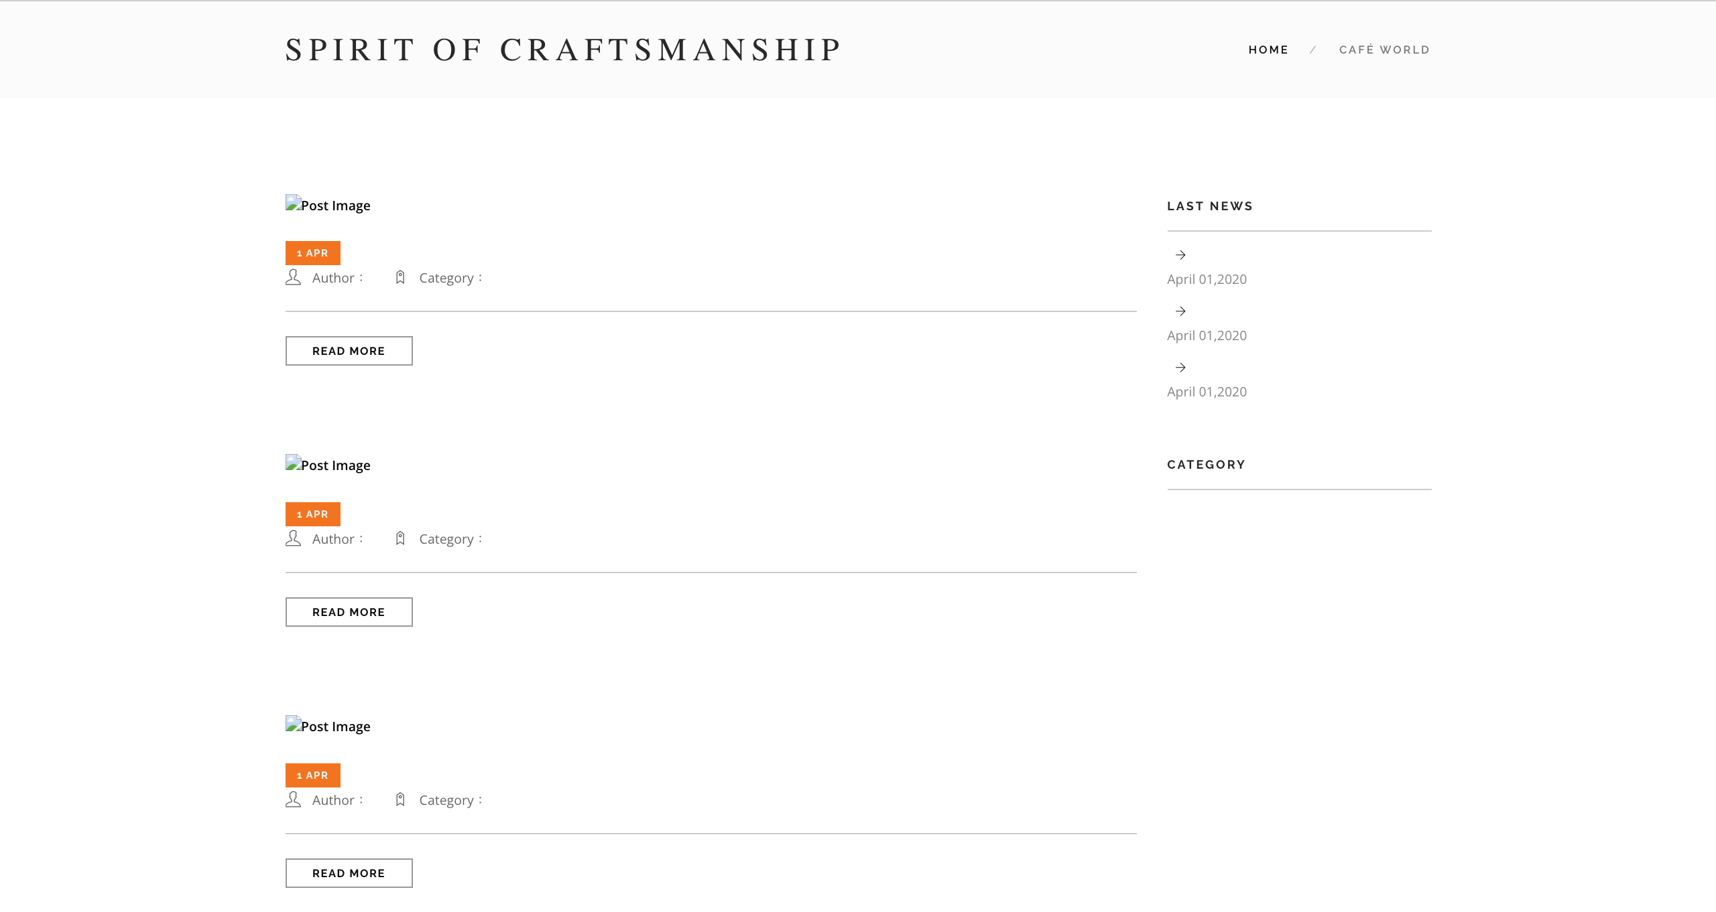The width and height of the screenshot is (1716, 912).
Task: Click the category bookmark icon of second post
Action: coord(400,538)
